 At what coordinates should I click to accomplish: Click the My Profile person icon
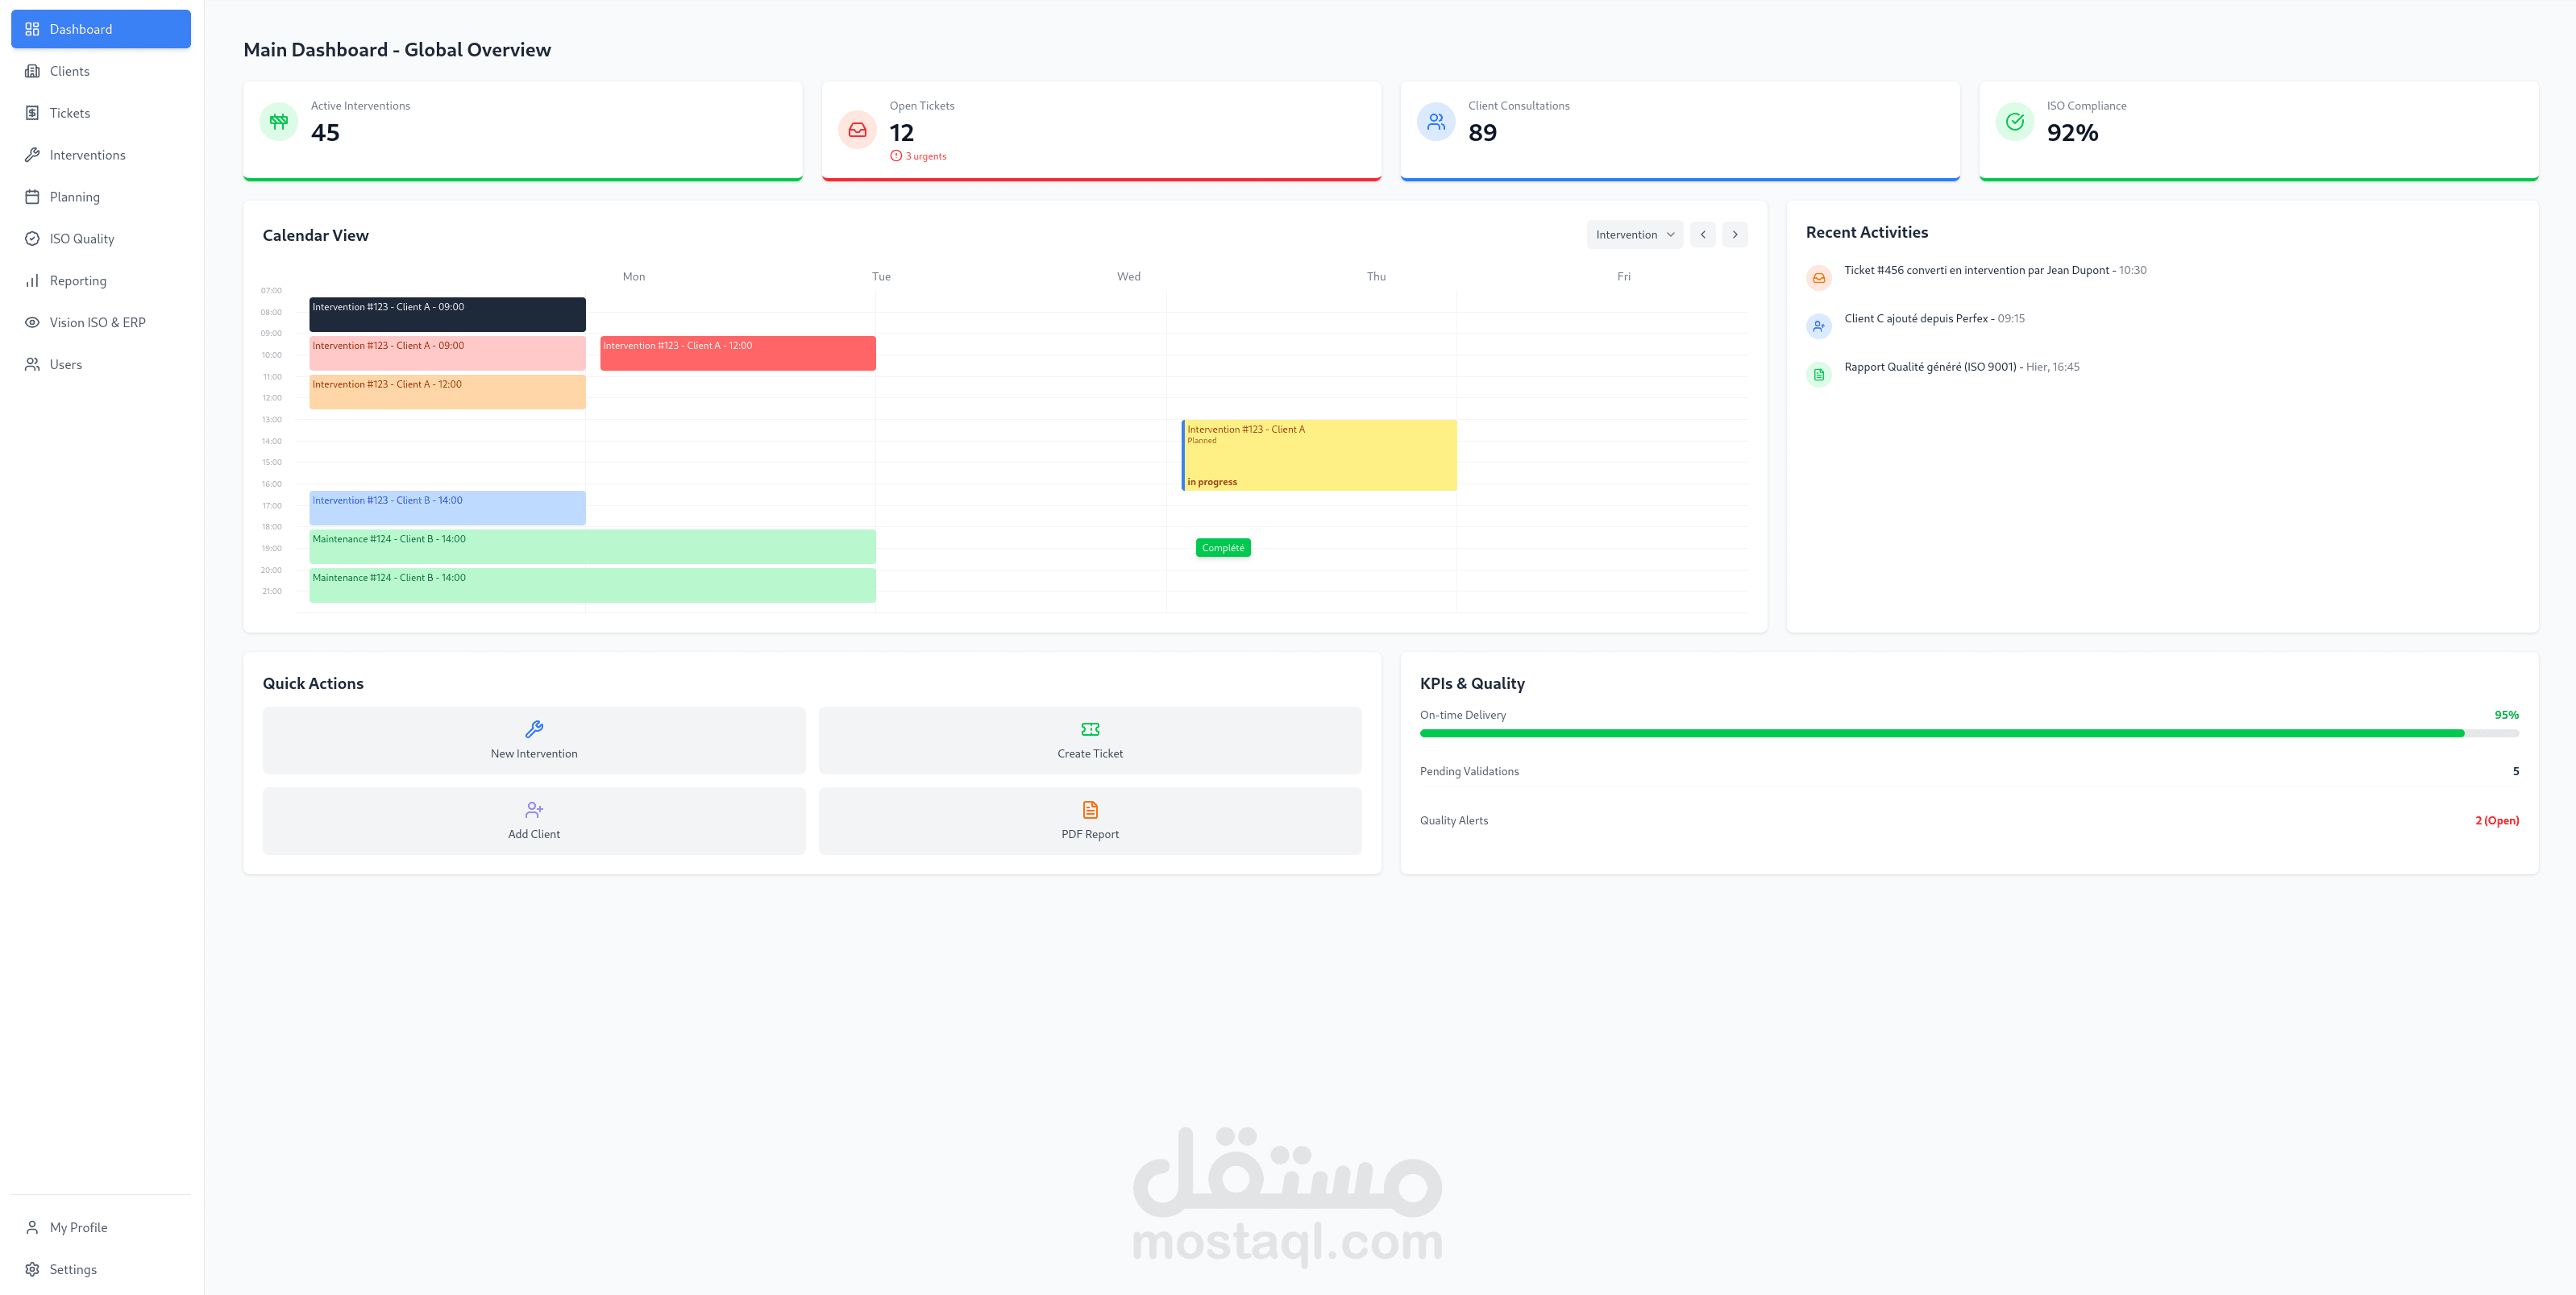[x=32, y=1227]
